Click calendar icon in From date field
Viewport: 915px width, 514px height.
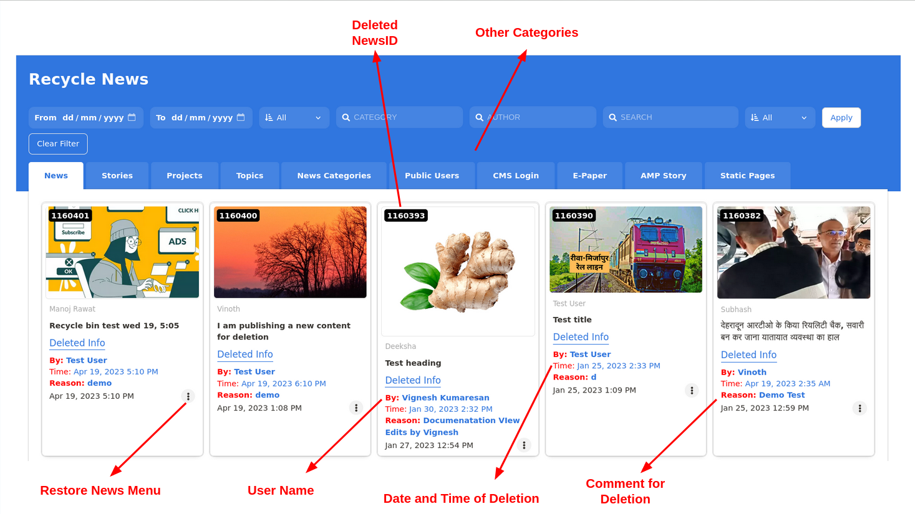(x=132, y=117)
